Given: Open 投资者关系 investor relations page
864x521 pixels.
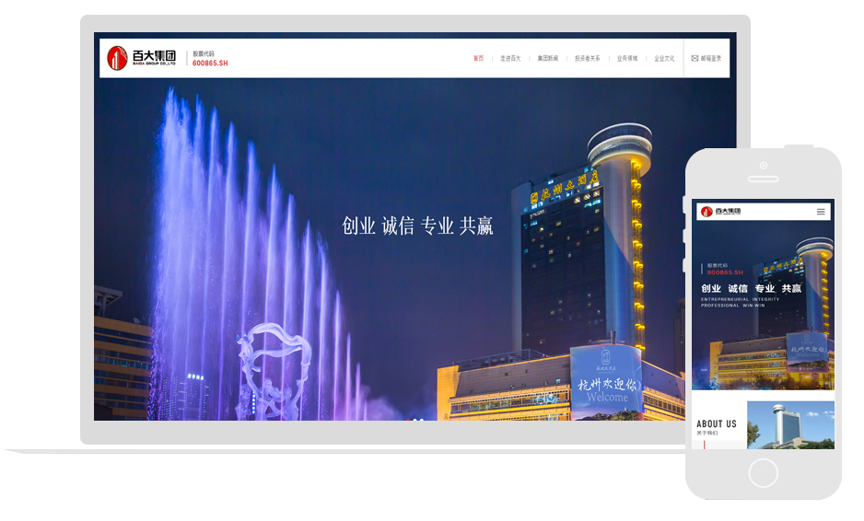Looking at the screenshot, I should pos(587,58).
